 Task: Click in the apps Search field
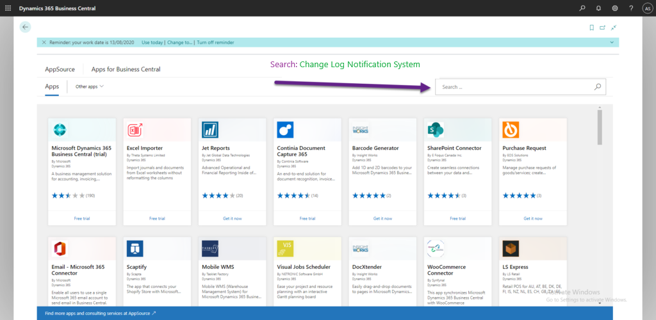click(512, 87)
